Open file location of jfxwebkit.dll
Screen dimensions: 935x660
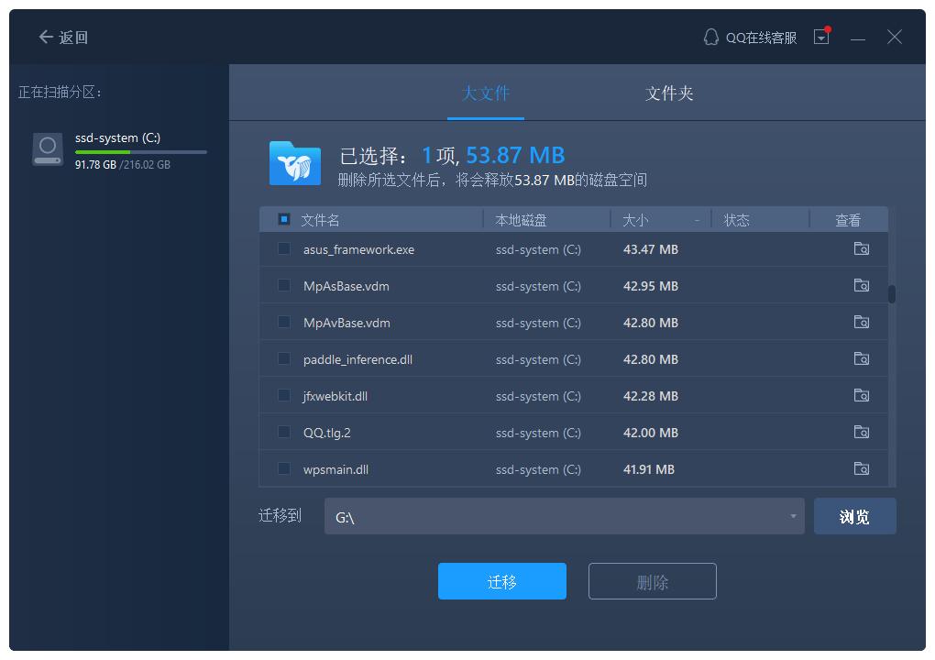(861, 396)
